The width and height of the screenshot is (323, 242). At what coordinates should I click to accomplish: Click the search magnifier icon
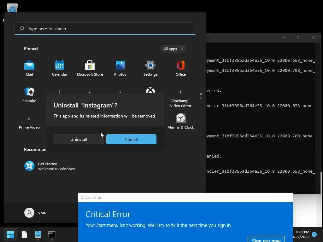(x=22, y=29)
